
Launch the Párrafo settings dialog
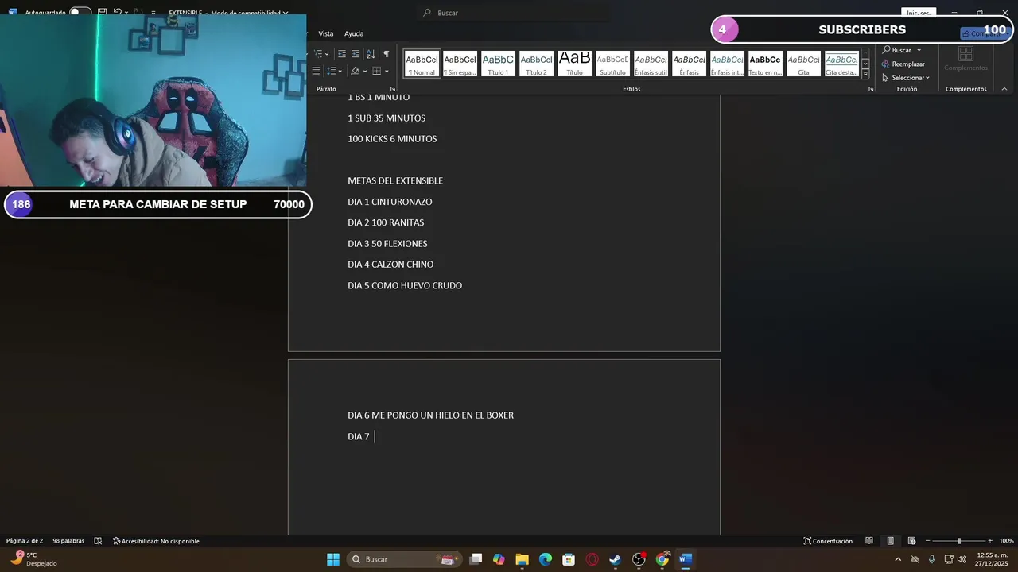coord(393,89)
